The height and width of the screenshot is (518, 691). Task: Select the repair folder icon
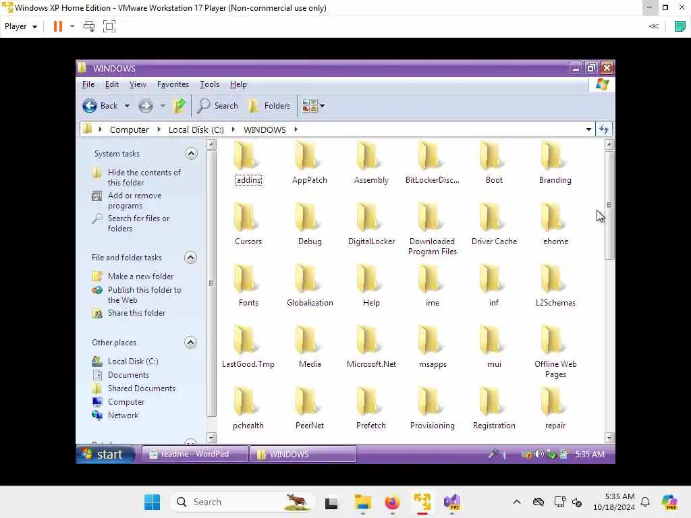pos(553,401)
